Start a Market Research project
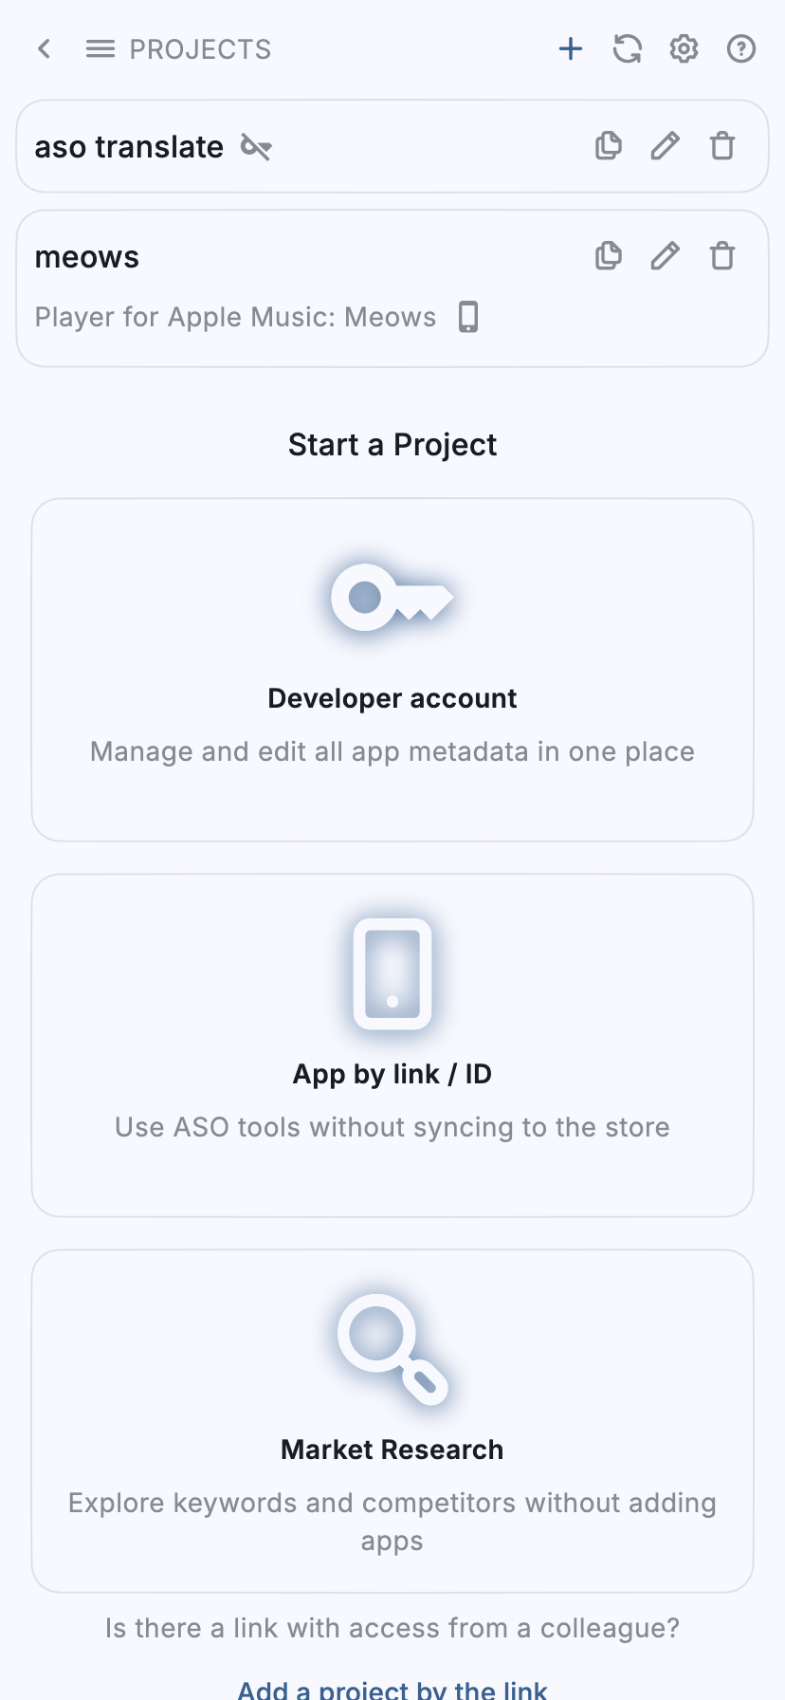Screen dimensions: 785x1700 pyautogui.click(x=392, y=1420)
